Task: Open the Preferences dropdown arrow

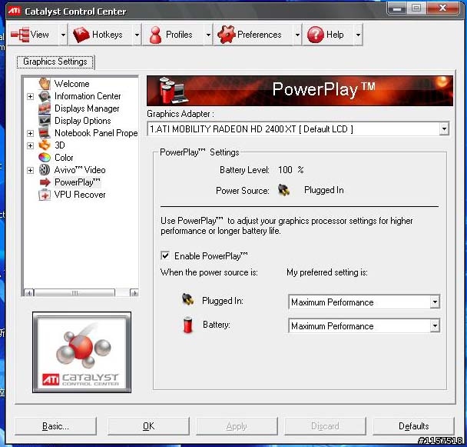Action: pyautogui.click(x=297, y=35)
